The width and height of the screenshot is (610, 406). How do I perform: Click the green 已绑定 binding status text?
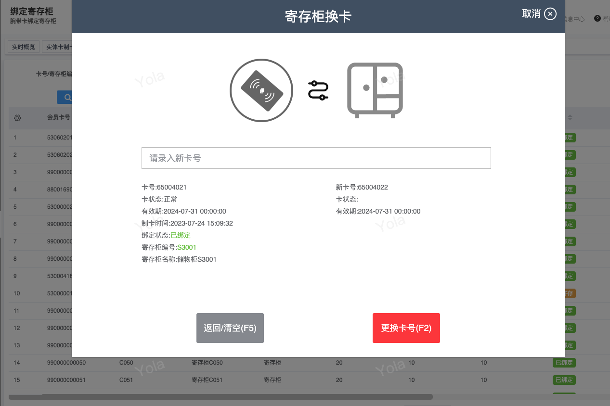pos(181,235)
